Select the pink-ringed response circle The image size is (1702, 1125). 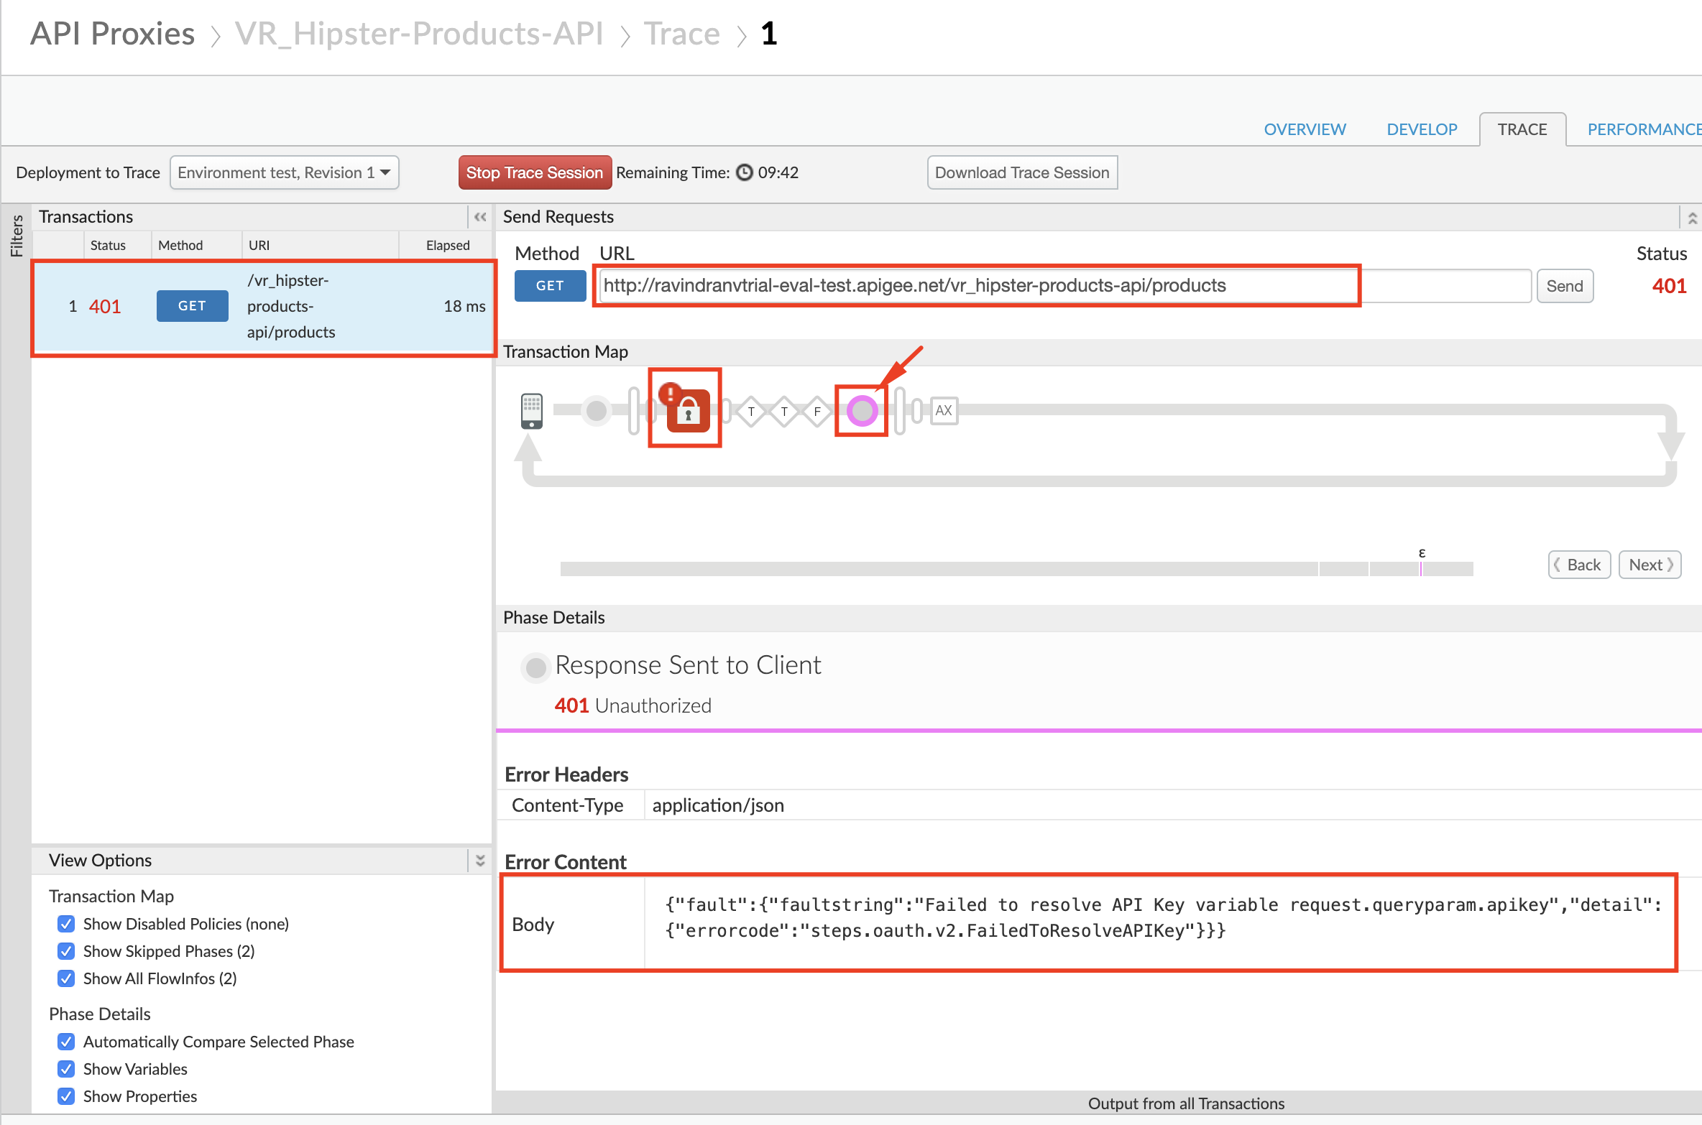coord(862,411)
